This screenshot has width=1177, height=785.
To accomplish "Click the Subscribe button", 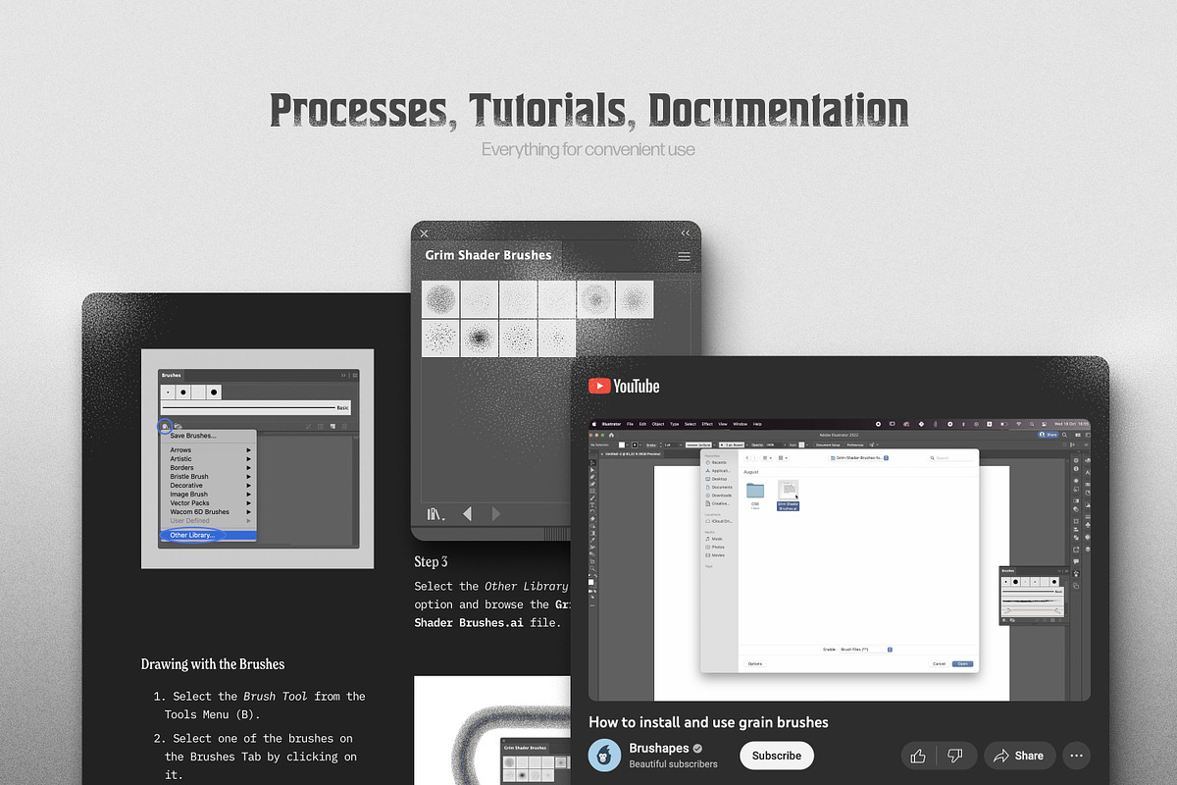I will (777, 756).
